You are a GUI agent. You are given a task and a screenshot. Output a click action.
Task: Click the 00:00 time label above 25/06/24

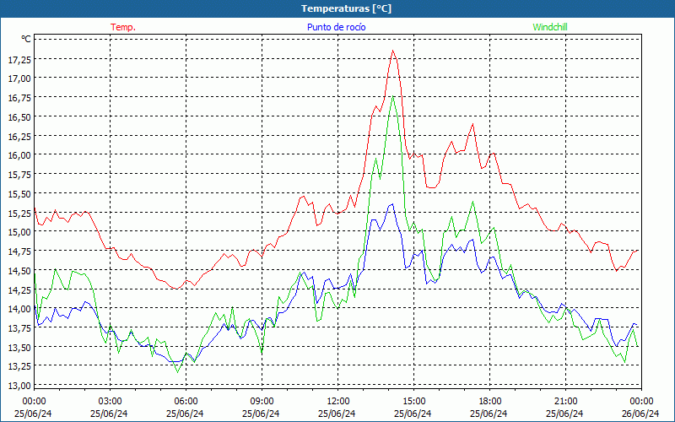[x=34, y=402]
